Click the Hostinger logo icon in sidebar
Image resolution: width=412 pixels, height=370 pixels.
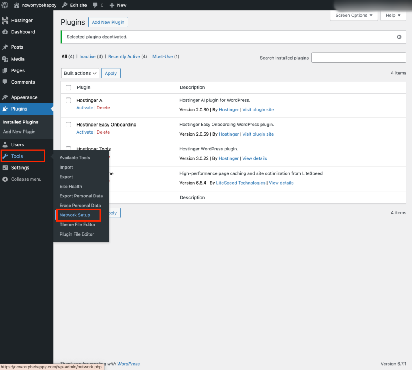[x=5, y=20]
